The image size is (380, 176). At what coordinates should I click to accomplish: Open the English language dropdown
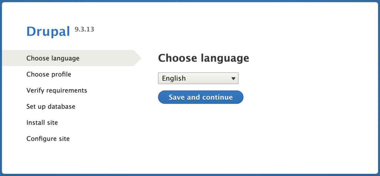coord(198,78)
